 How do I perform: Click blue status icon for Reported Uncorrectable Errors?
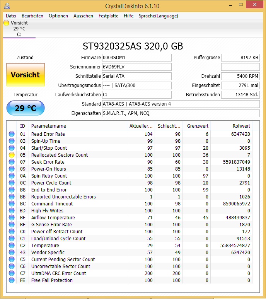12,196
